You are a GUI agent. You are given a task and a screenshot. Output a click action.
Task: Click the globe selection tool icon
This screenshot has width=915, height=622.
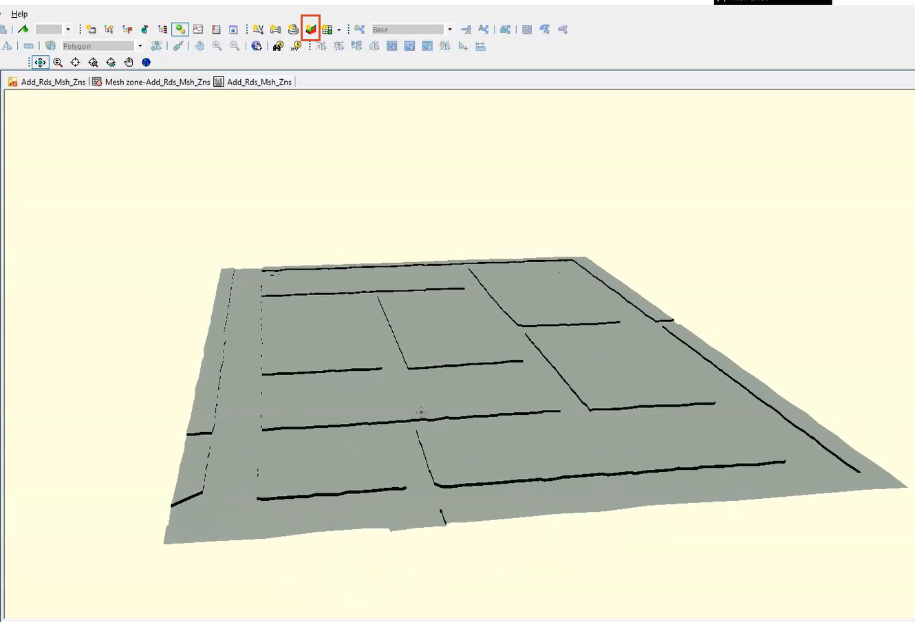(50, 45)
